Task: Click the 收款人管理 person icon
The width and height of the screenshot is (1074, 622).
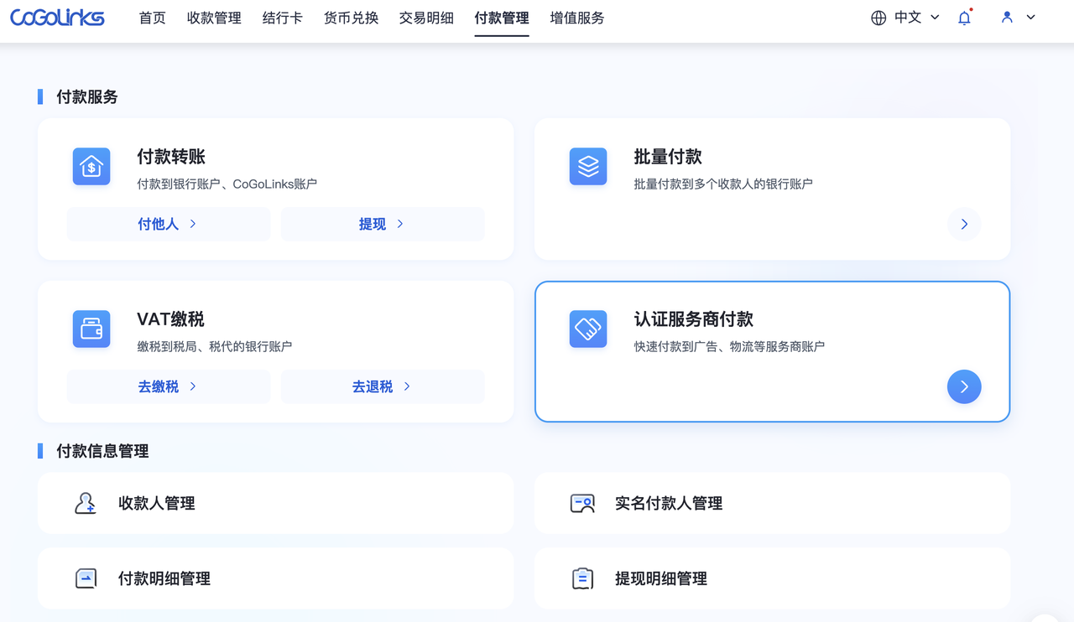Action: coord(86,503)
